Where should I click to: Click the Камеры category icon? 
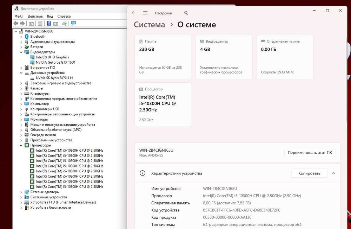point(27,88)
